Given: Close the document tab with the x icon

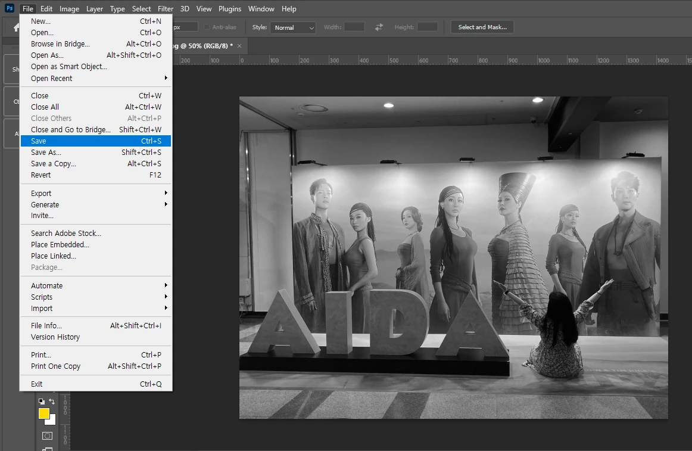Looking at the screenshot, I should click(x=239, y=46).
